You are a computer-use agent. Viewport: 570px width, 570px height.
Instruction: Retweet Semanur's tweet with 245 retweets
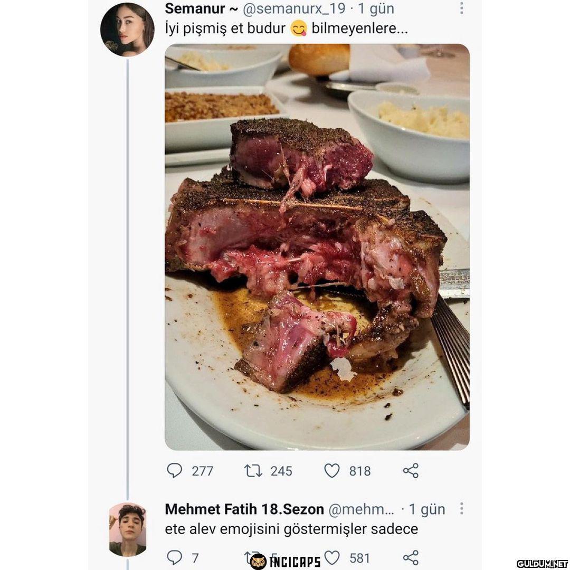click(x=253, y=470)
